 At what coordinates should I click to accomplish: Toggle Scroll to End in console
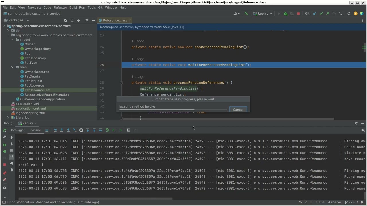11,157
